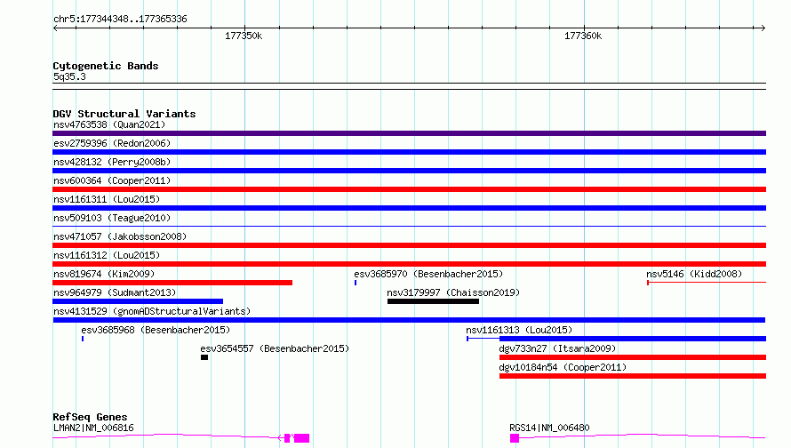This screenshot has width=791, height=448.
Task: Click the nsv428132 (Perry2008b) label
Action: click(x=112, y=162)
